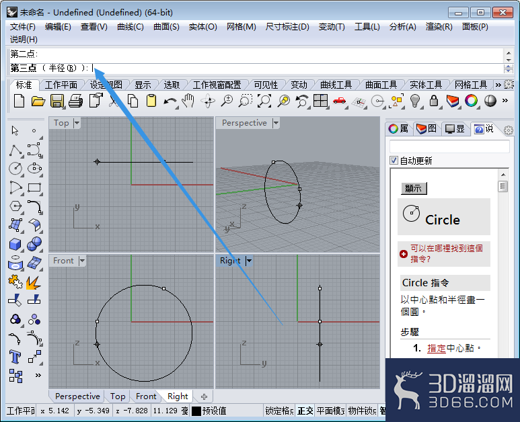Image resolution: width=520 pixels, height=422 pixels.
Task: Click the 指定 link in steps
Action: click(x=437, y=348)
